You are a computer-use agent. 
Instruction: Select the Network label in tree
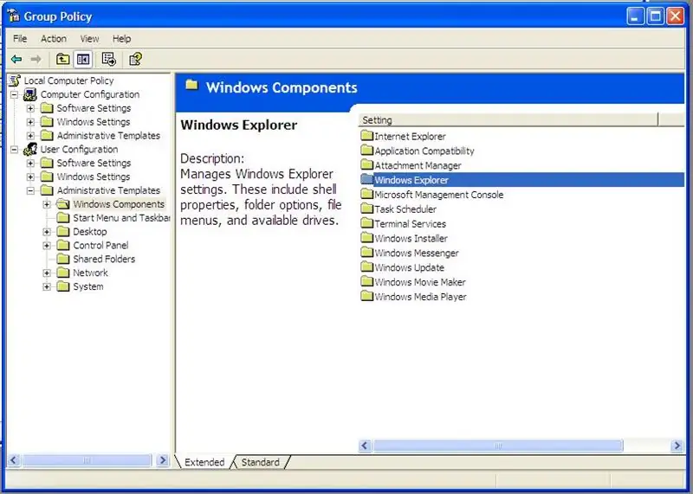click(90, 273)
